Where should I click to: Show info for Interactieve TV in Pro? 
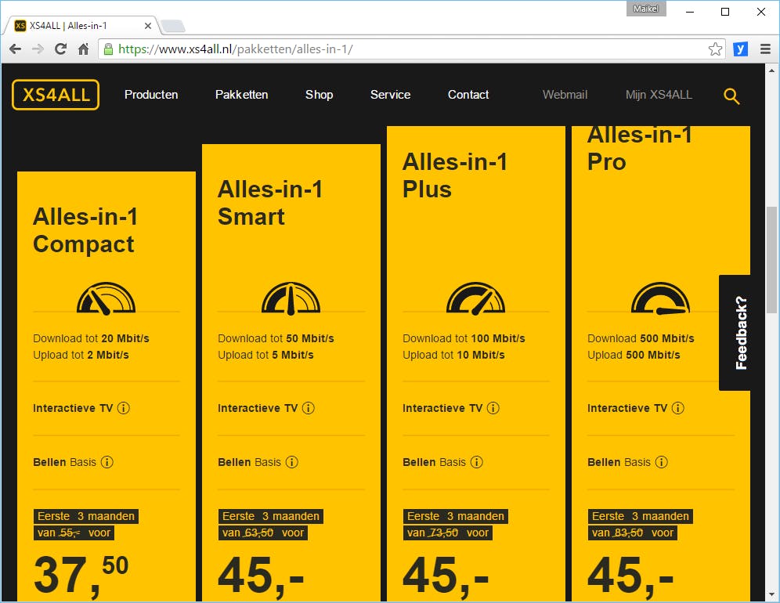coord(678,408)
